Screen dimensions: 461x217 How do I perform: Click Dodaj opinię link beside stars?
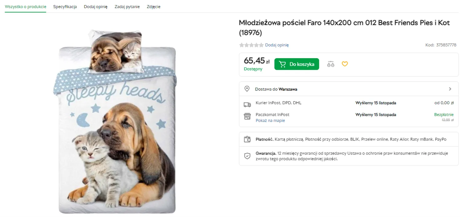click(x=277, y=45)
